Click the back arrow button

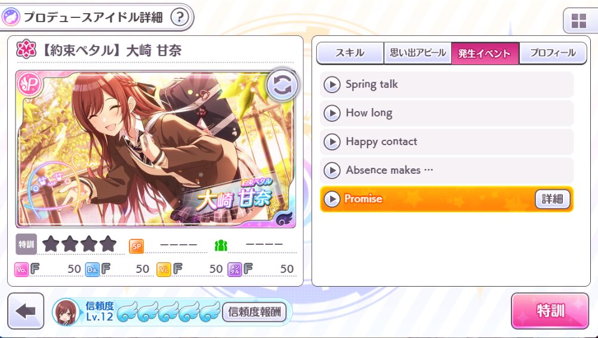pyautogui.click(x=26, y=311)
